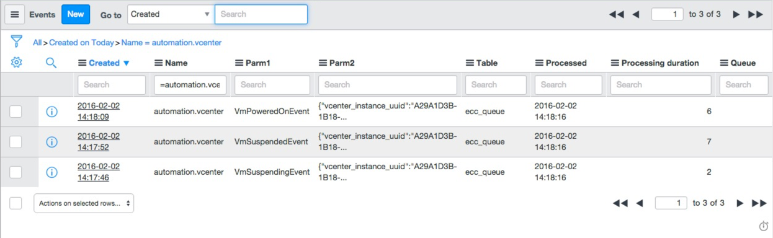Click the Table column search field
The width and height of the screenshot is (773, 238).
[x=496, y=85]
